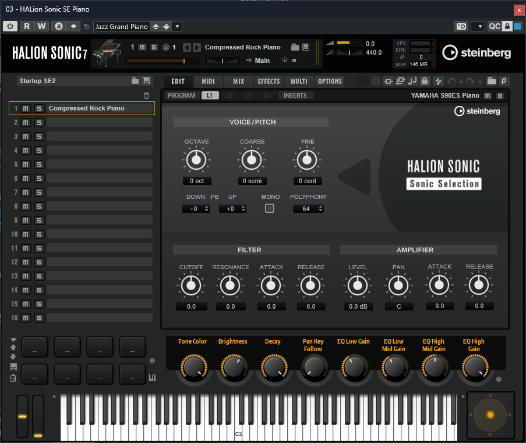The height and width of the screenshot is (443, 526).
Task: Open load program folder icon in header
Action: tap(295, 47)
